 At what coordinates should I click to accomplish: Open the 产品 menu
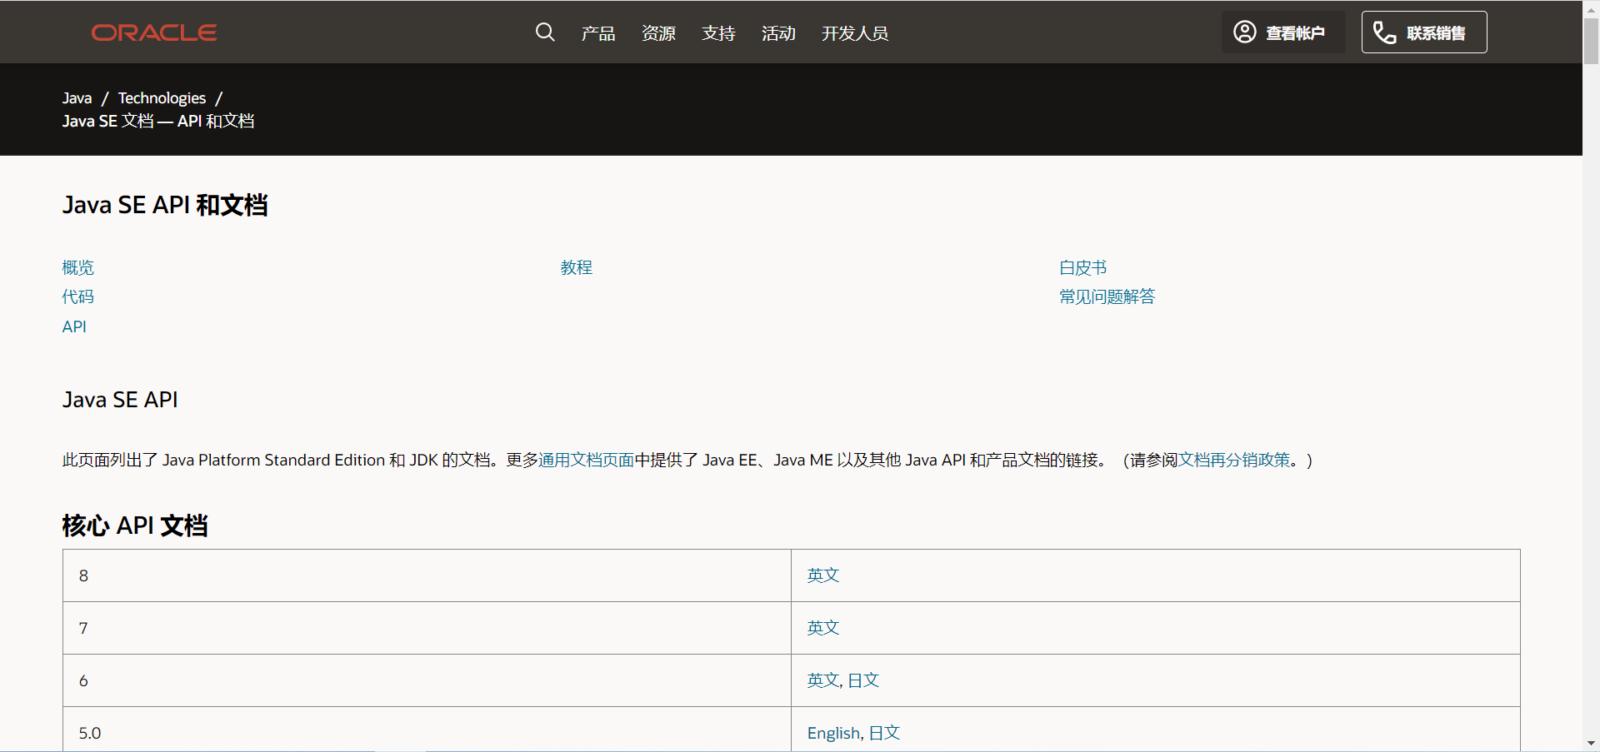[x=598, y=33]
